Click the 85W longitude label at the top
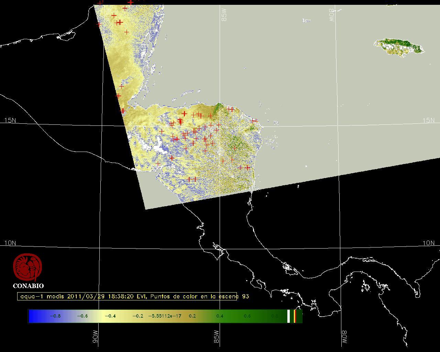 (x=224, y=15)
